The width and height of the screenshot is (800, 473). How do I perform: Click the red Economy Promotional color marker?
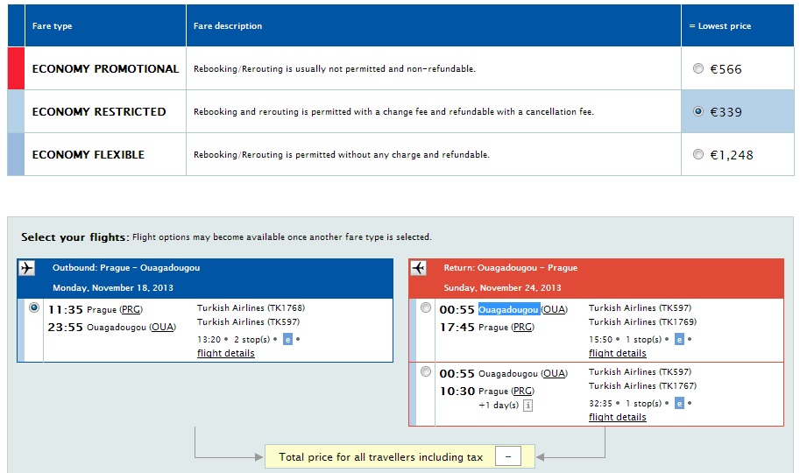(16, 67)
